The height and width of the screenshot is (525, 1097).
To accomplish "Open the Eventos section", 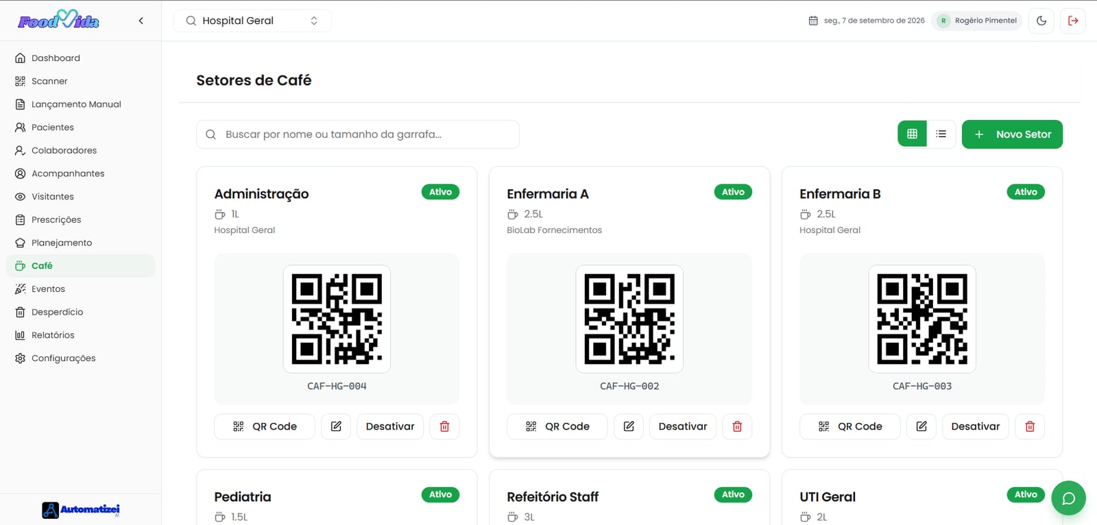I will click(81, 289).
